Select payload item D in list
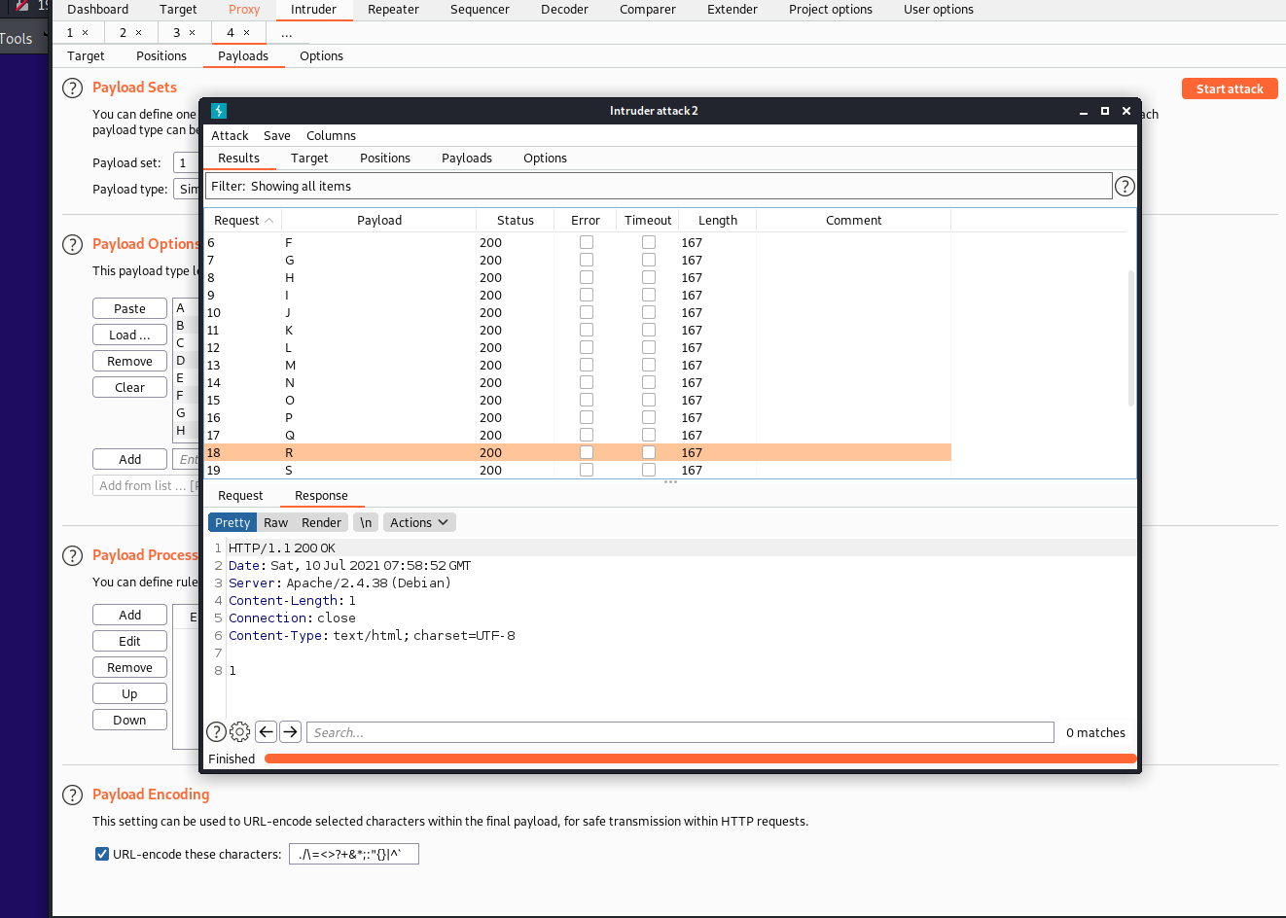Screen dimensions: 1286x918 pos(186,361)
